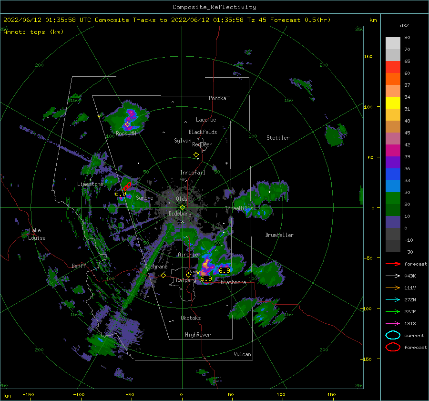The width and height of the screenshot is (429, 401).
Task: Click the magenta 18TS arrow legend icon
Action: point(393,324)
